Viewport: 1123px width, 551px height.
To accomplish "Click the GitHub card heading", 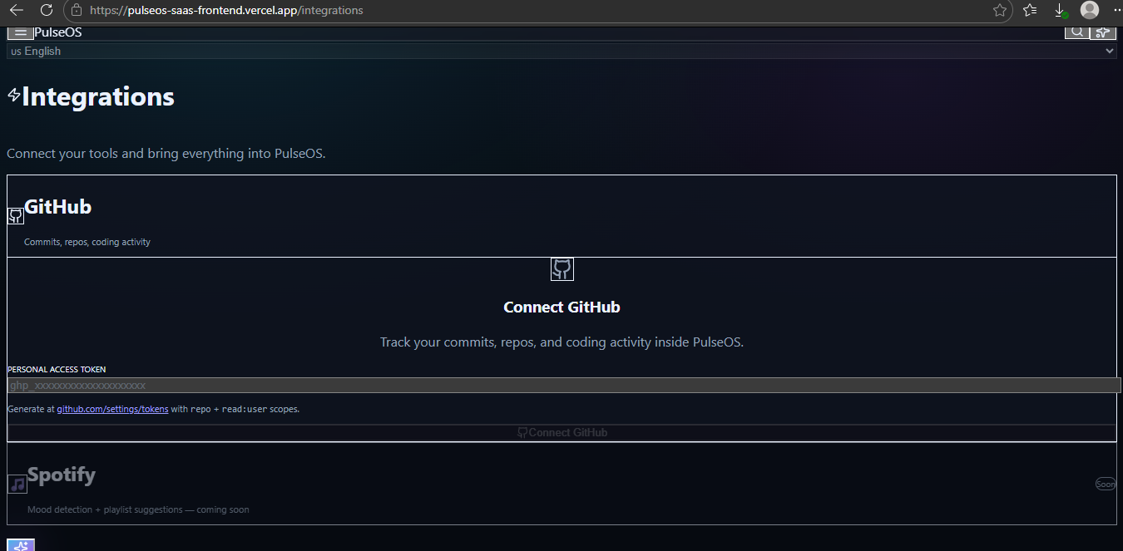I will point(57,207).
